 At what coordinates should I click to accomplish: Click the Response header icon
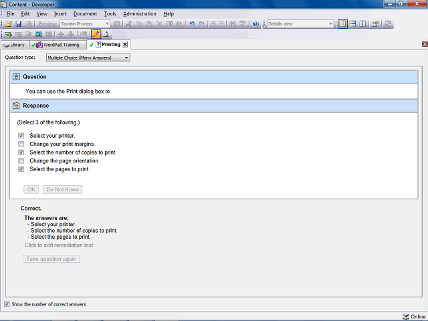[x=16, y=106]
